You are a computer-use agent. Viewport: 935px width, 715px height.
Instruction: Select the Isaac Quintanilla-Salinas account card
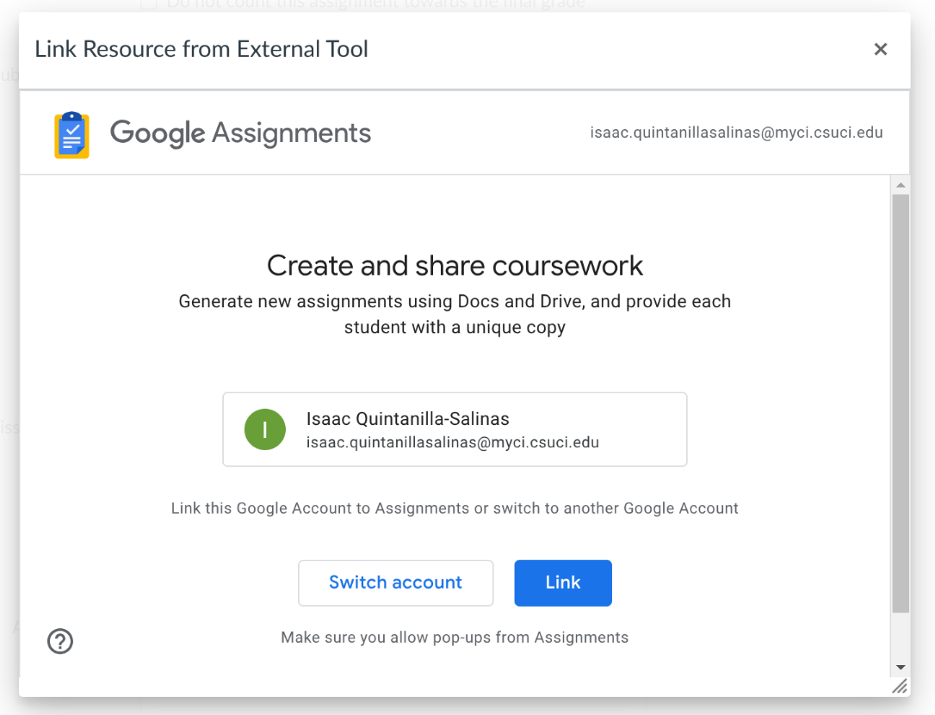(455, 429)
